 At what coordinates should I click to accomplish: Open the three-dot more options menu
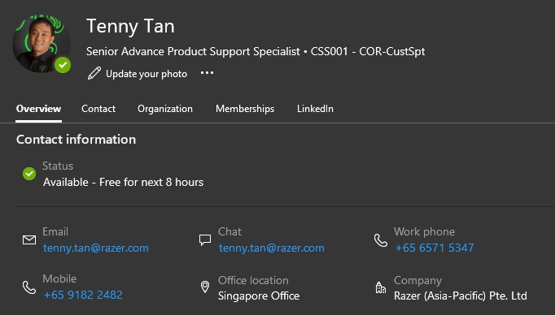[x=207, y=73]
